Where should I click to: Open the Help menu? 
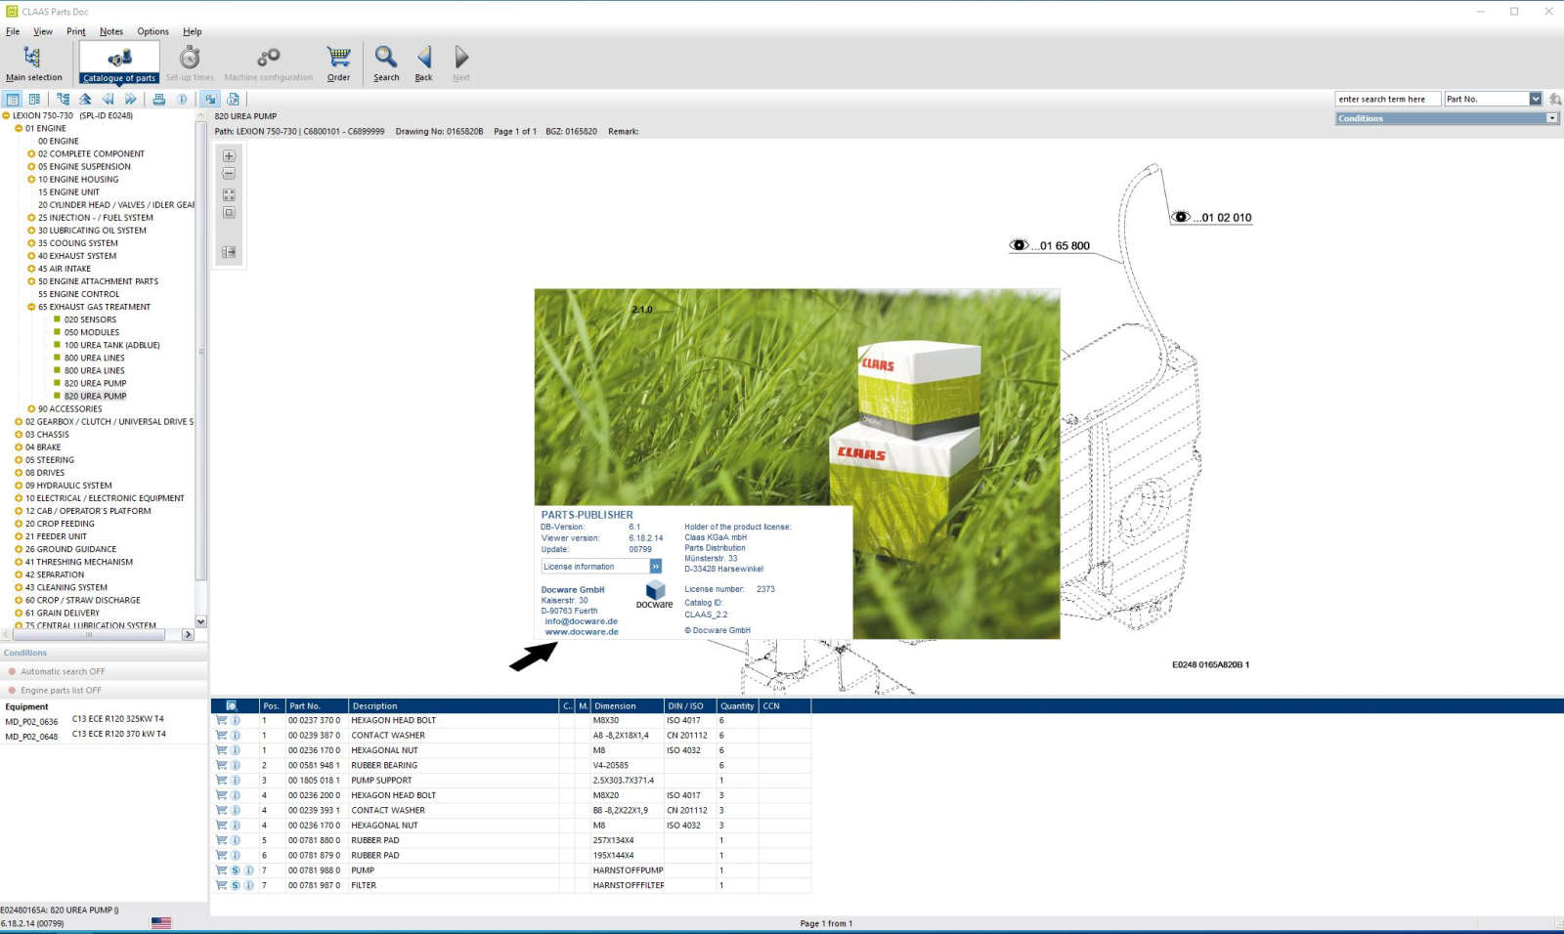pos(193,31)
